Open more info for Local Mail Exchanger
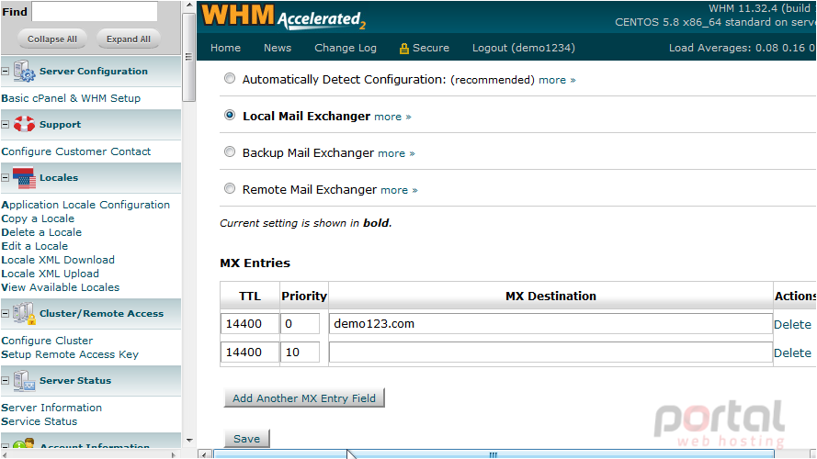The width and height of the screenshot is (817, 459). pyautogui.click(x=392, y=118)
